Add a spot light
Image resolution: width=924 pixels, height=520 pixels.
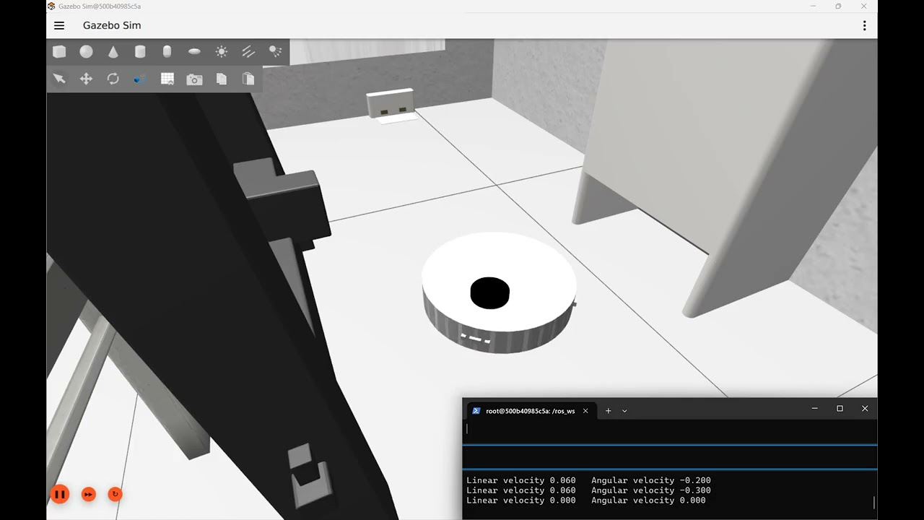[275, 51]
